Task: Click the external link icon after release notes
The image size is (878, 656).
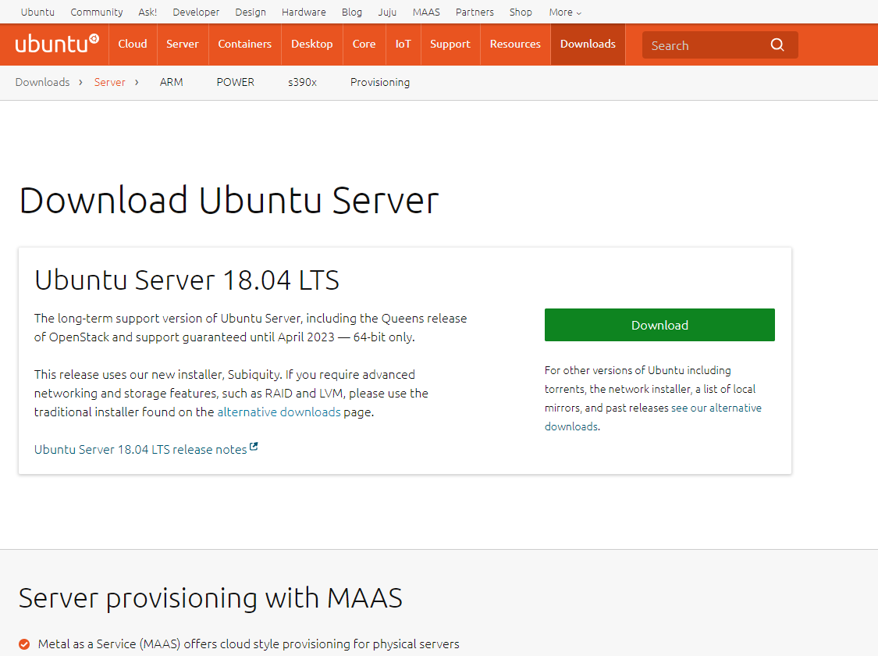Action: [254, 447]
